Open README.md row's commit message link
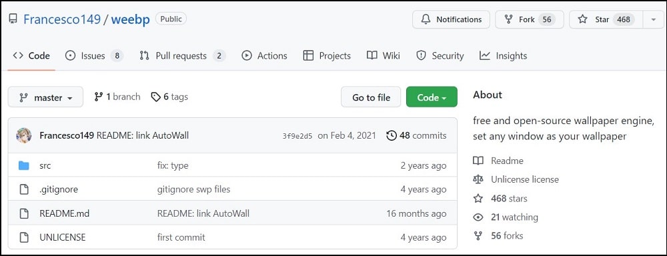The height and width of the screenshot is (256, 667). pos(203,213)
